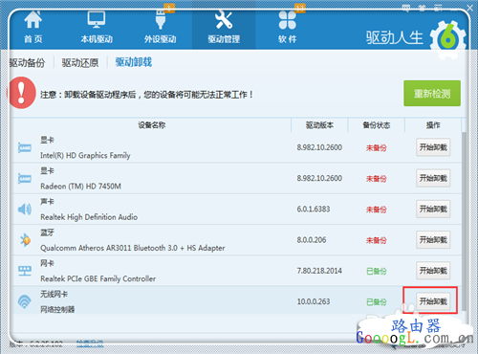The image size is (478, 354).
Task: Select the Radeon (TM) HD 7450M text
Action: click(x=80, y=187)
